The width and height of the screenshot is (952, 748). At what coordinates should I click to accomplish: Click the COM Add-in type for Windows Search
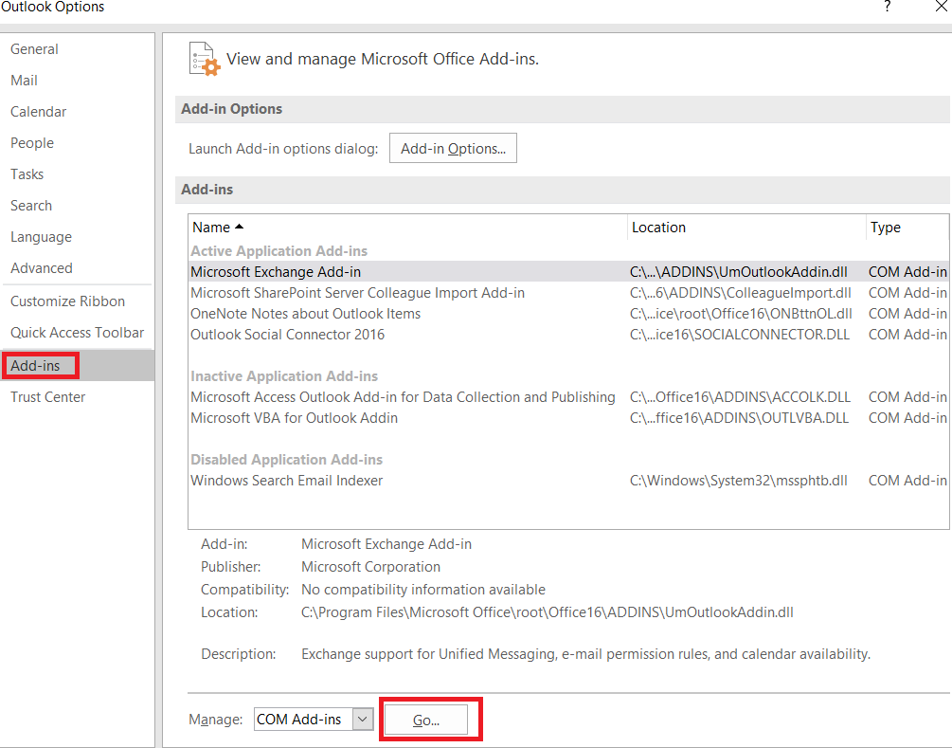pyautogui.click(x=907, y=481)
